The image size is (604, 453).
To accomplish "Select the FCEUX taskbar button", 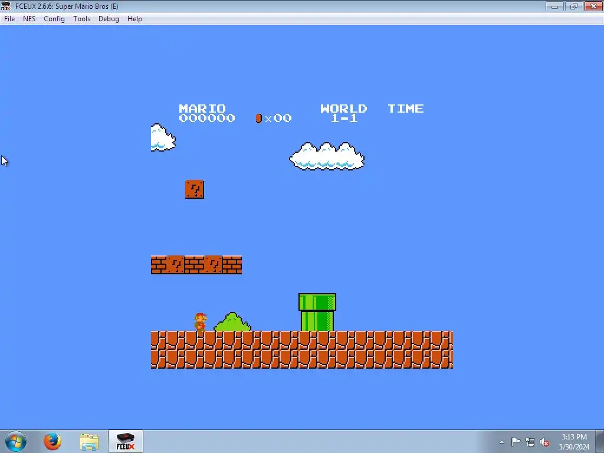I will (125, 441).
